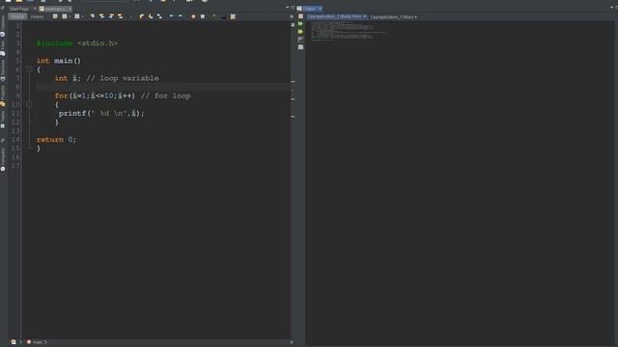Click the 'return 0;' statement
This screenshot has height=347, width=618.
(x=56, y=140)
